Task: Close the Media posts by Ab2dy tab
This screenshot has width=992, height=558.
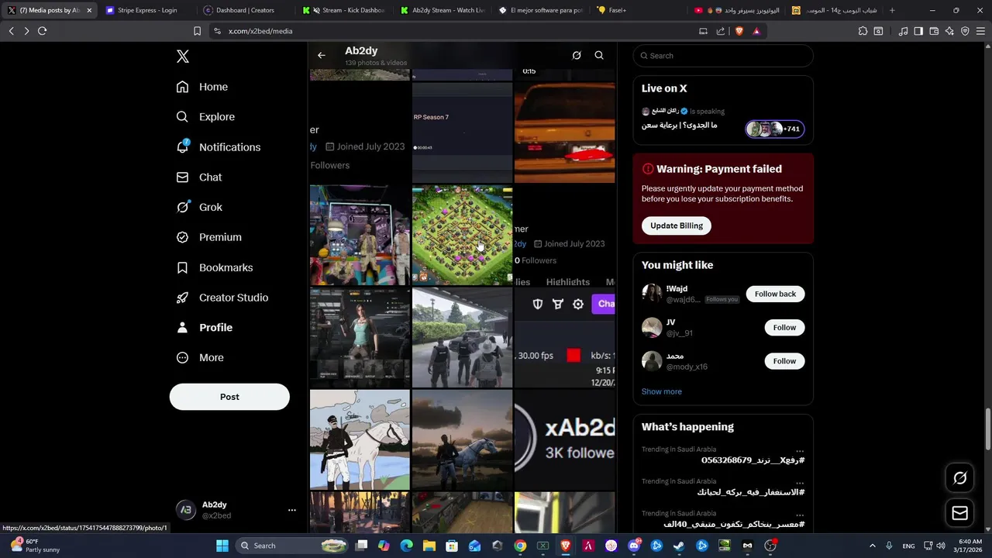Action: tap(89, 10)
